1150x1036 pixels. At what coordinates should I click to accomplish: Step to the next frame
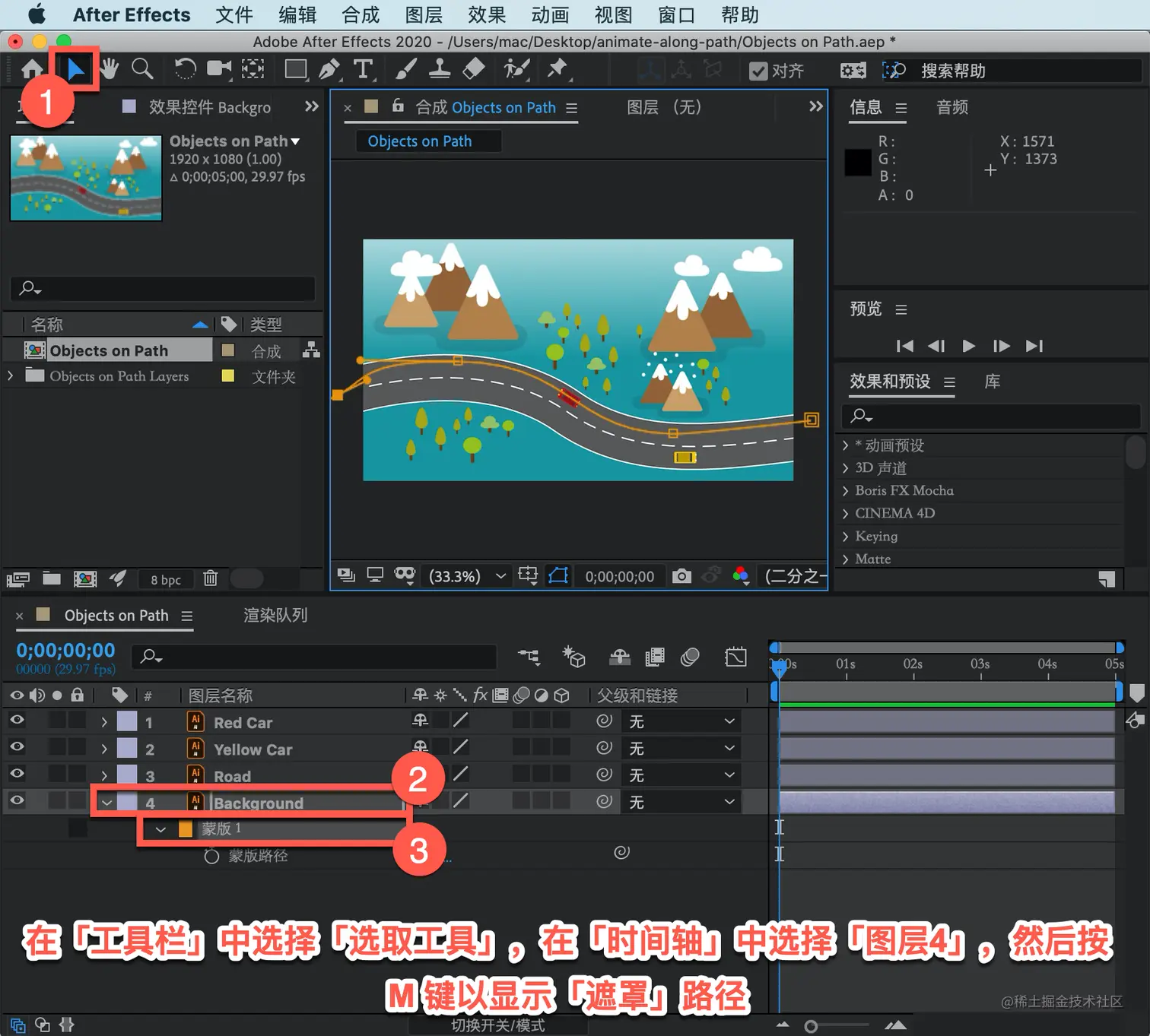click(1002, 346)
